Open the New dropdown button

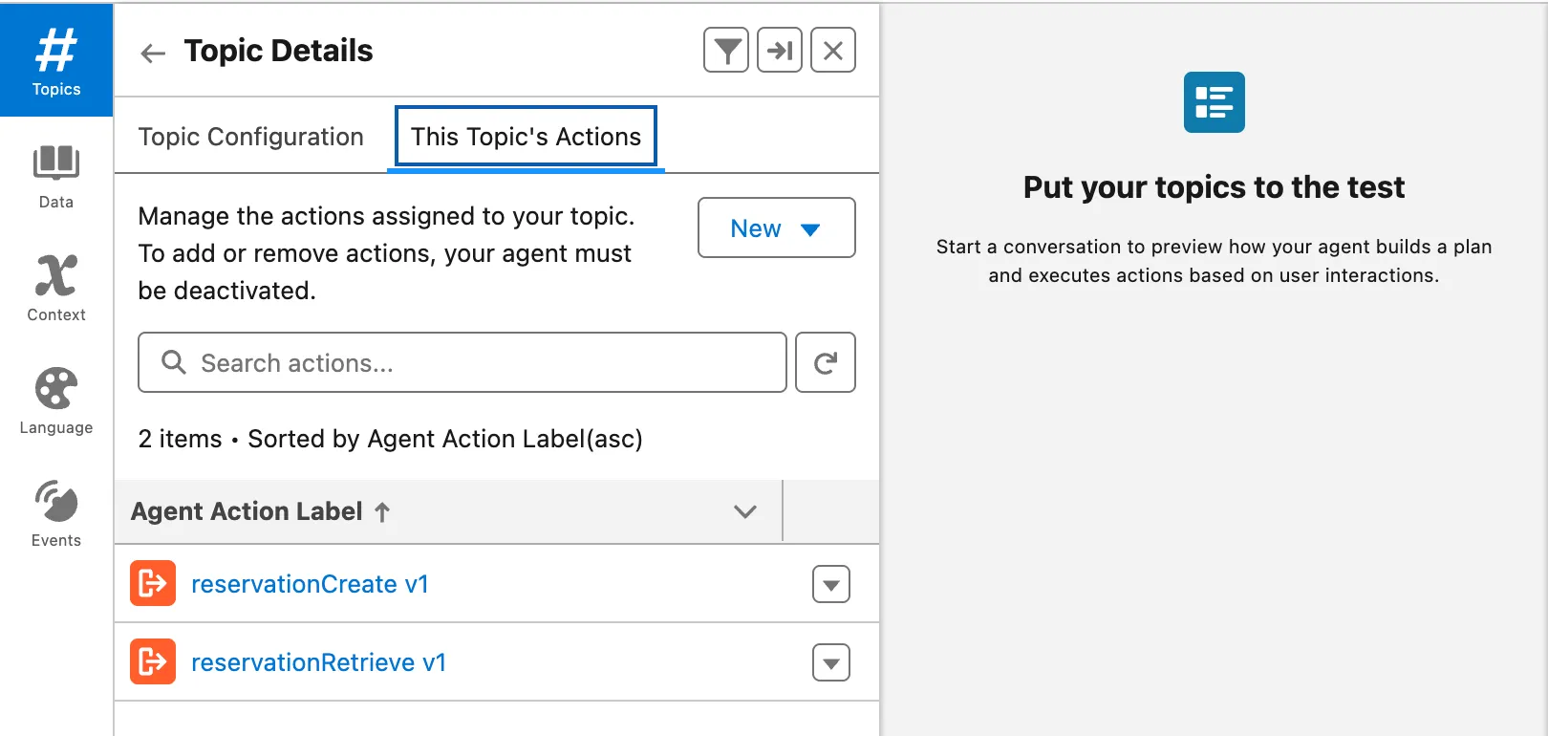tap(776, 228)
